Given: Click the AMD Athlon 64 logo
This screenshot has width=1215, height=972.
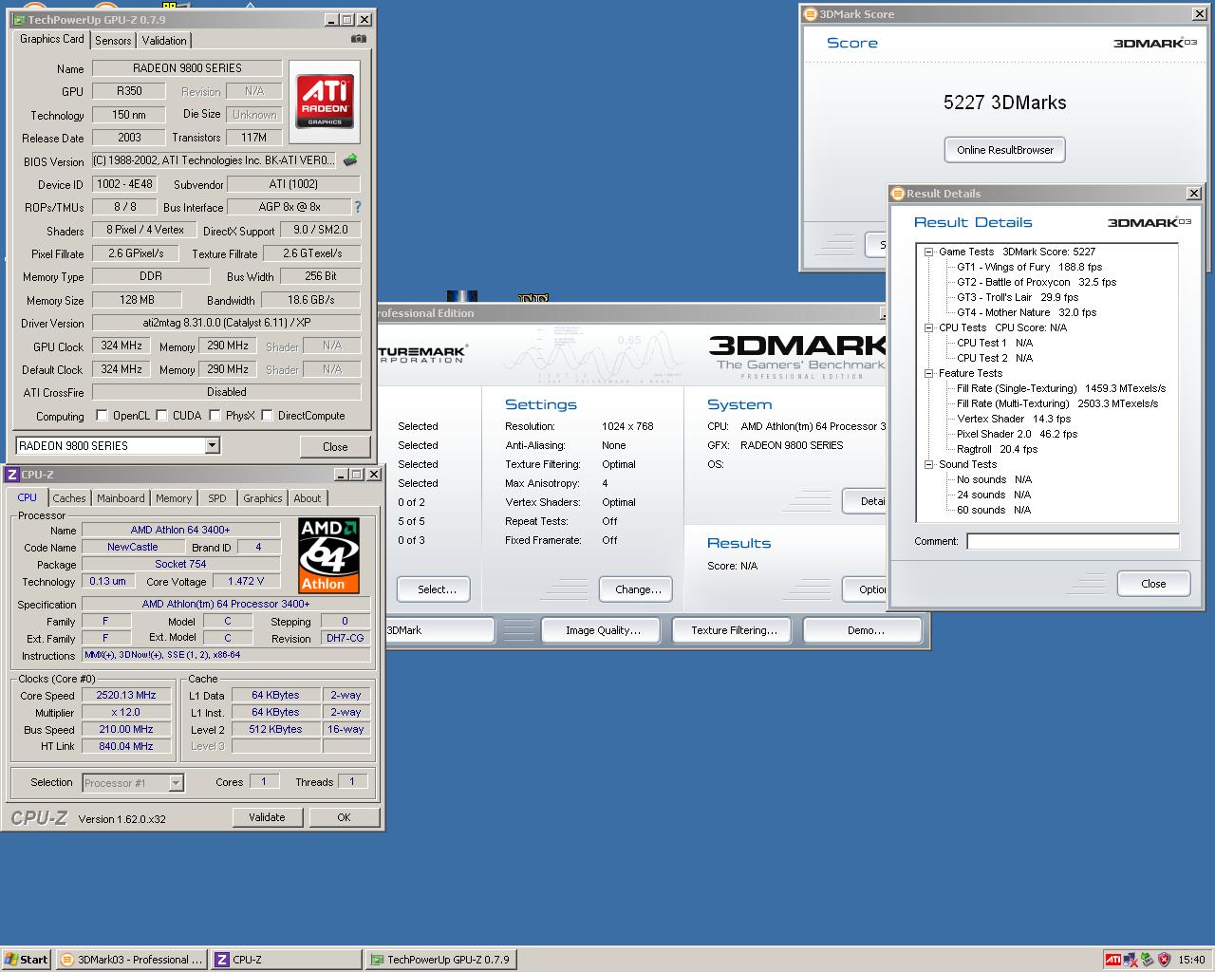Looking at the screenshot, I should [x=328, y=555].
